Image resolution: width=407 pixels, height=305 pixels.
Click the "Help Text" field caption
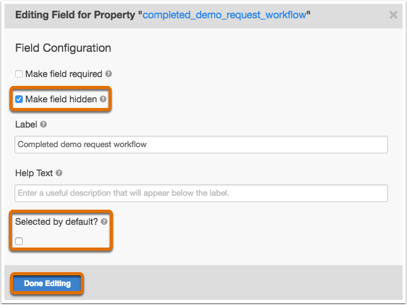pos(34,173)
